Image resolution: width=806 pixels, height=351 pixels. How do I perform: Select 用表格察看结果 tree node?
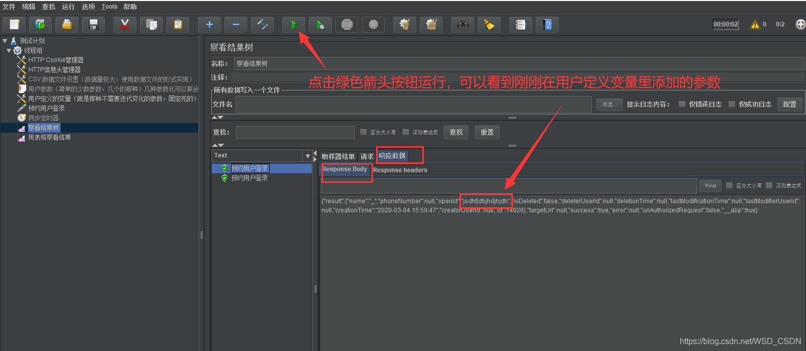coord(49,137)
